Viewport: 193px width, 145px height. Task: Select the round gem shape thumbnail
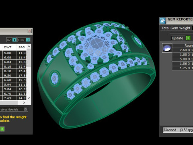(x=167, y=48)
